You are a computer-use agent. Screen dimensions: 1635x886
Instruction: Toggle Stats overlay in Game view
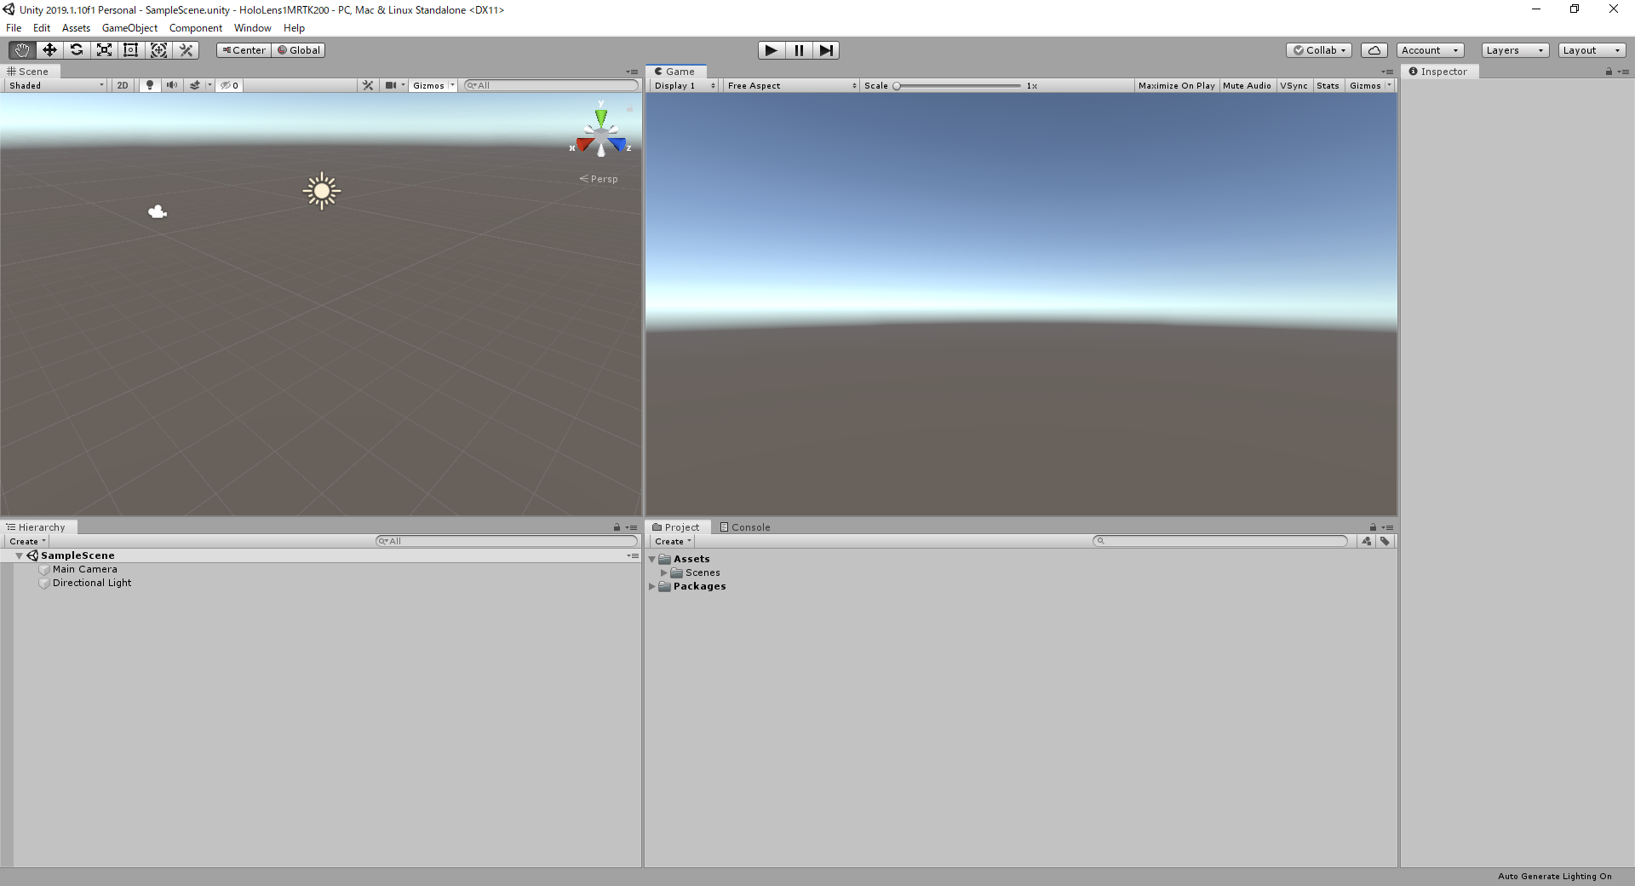coord(1328,85)
